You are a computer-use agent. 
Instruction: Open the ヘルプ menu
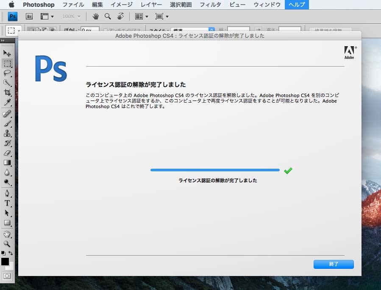pos(297,4)
